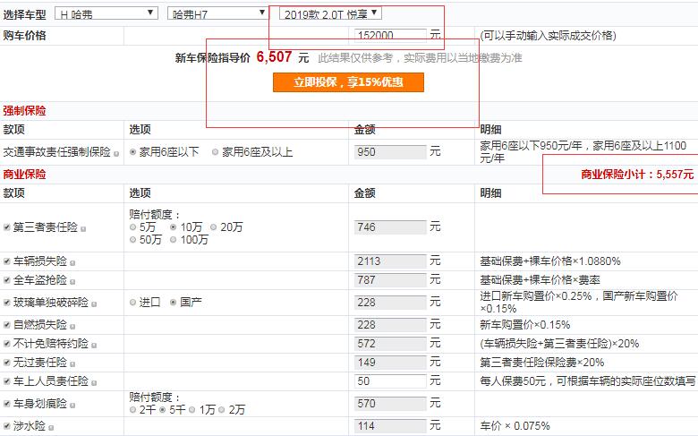
Task: Click info icon beside 自燃损失险
Action: click(72, 327)
